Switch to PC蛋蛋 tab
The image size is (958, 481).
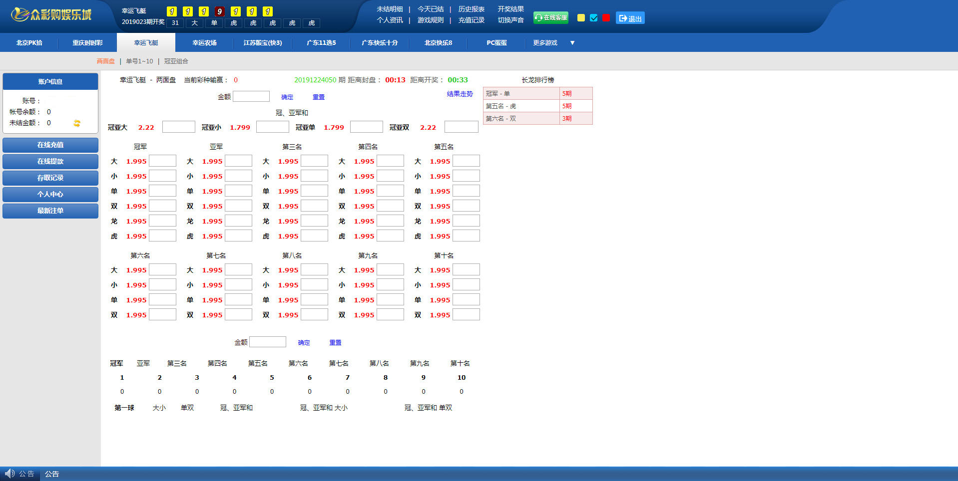[496, 43]
